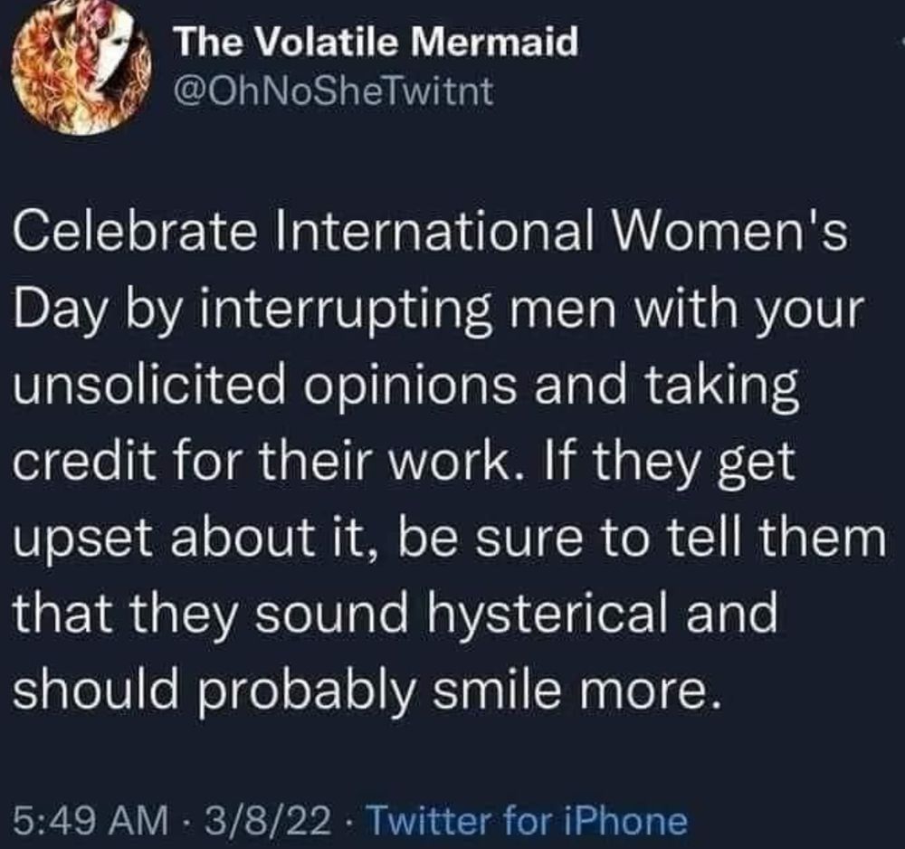This screenshot has width=905, height=849.
Task: Click the words credit for their work
Action: pos(262,461)
